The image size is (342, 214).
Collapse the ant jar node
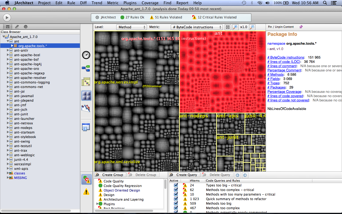click(x=8, y=41)
